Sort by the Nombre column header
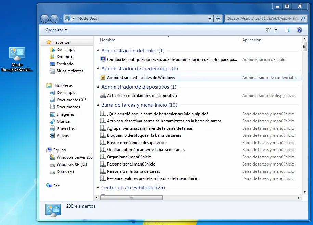The width and height of the screenshot is (313, 225). [x=107, y=40]
